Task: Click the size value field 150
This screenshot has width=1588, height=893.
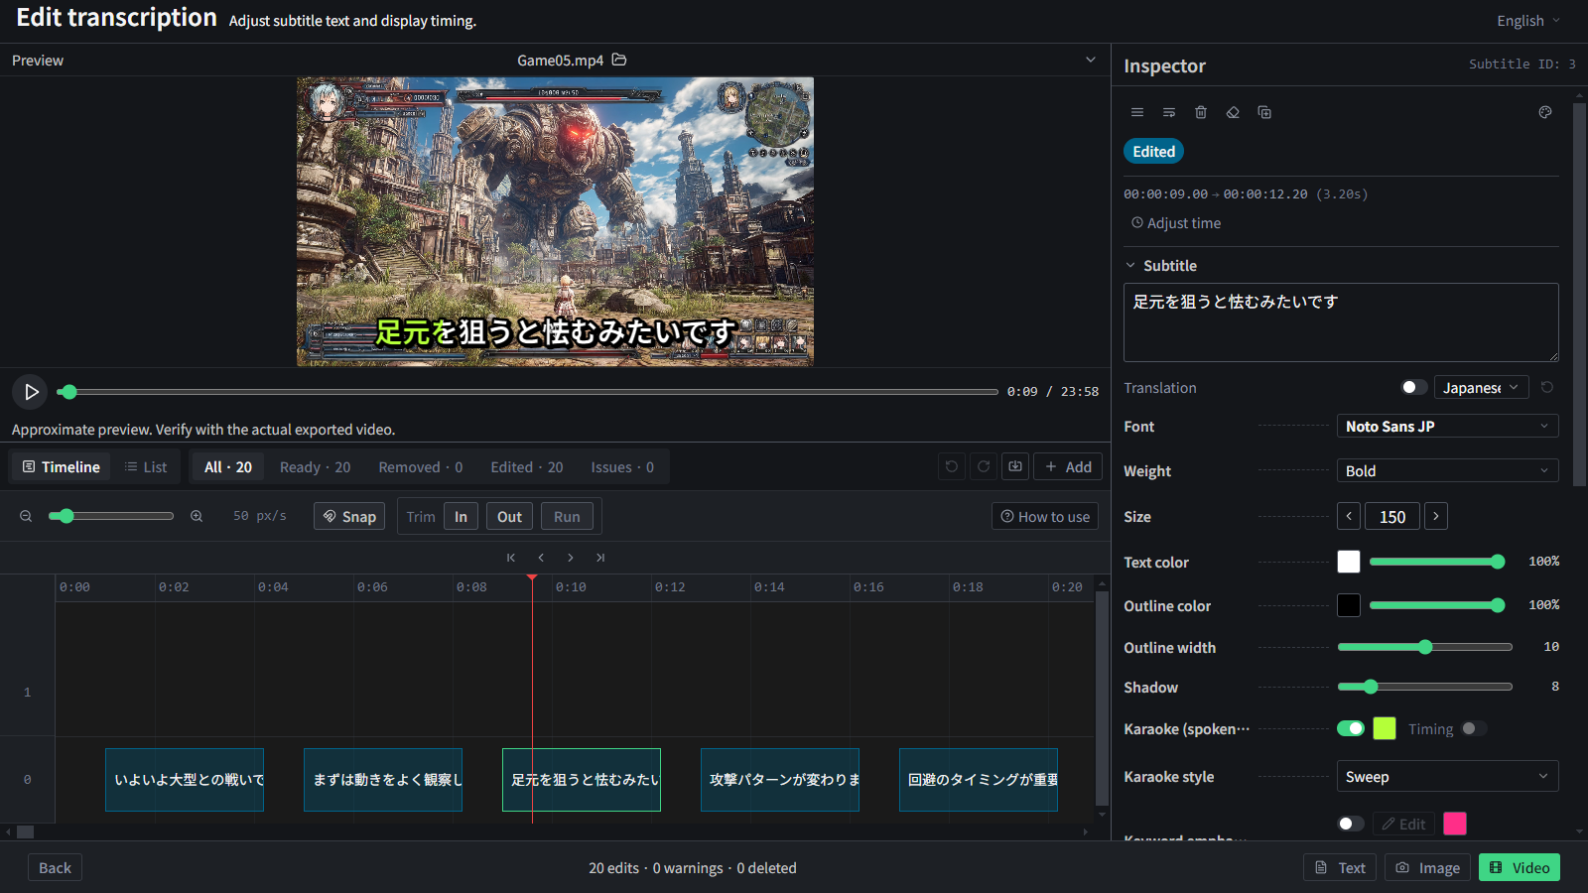Action: [x=1392, y=516]
